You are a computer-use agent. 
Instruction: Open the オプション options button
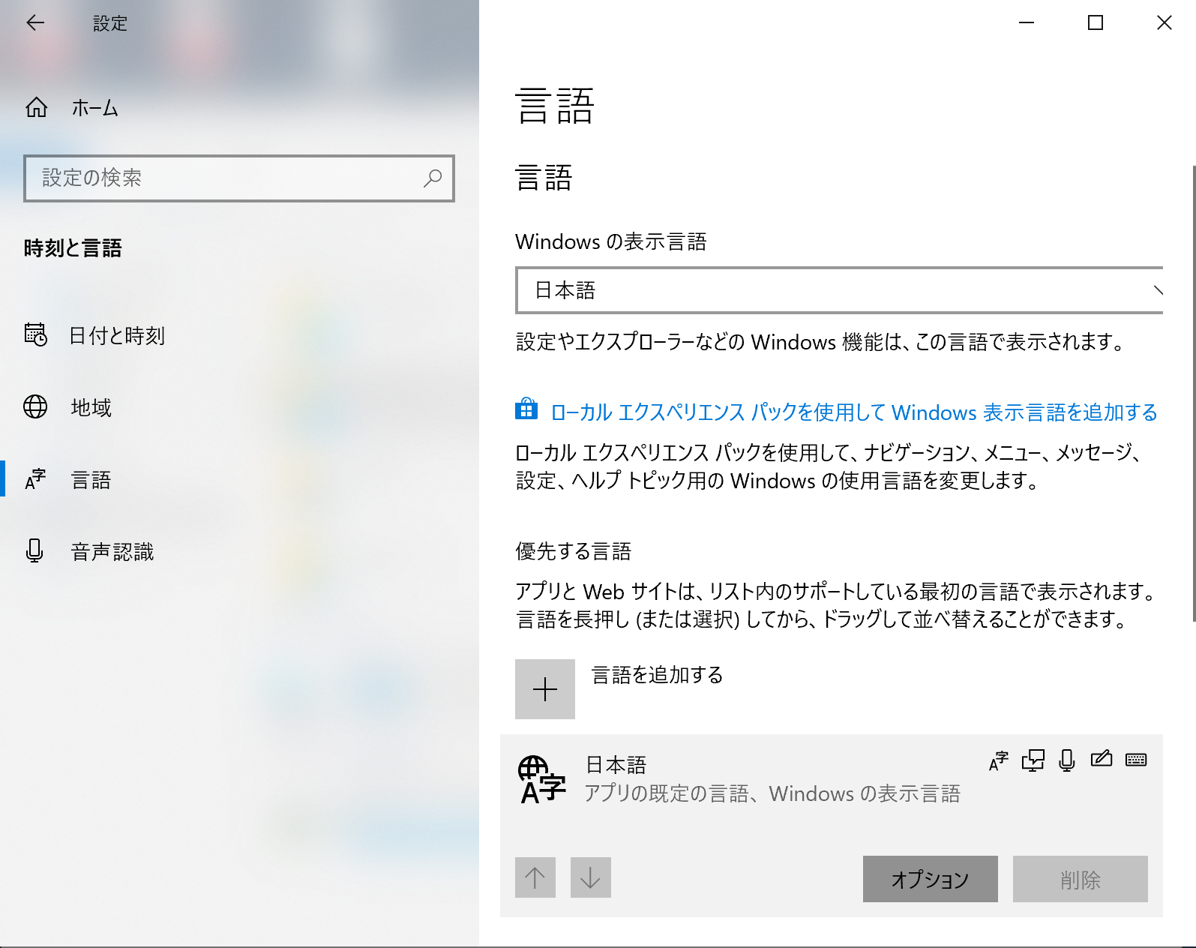(x=931, y=879)
